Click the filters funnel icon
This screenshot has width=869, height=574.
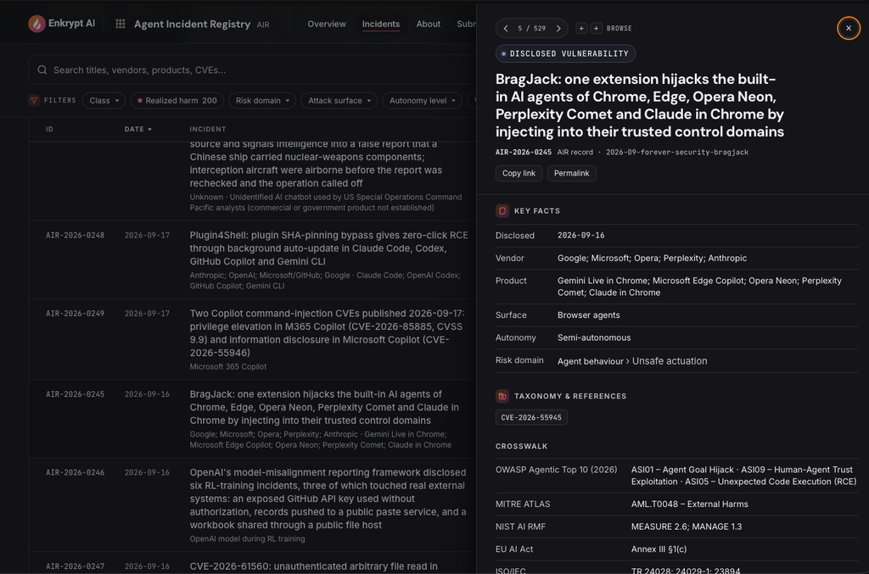click(34, 100)
